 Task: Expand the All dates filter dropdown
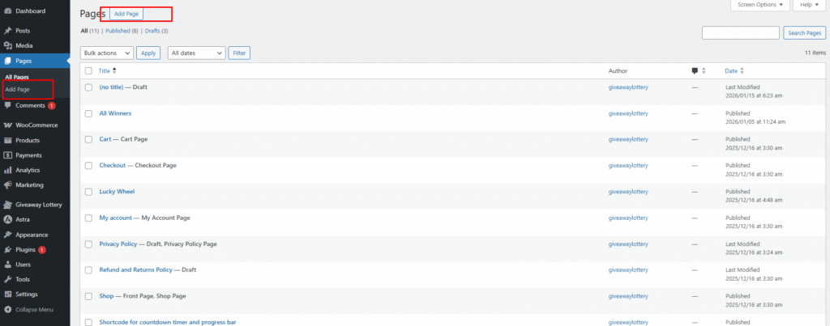196,53
